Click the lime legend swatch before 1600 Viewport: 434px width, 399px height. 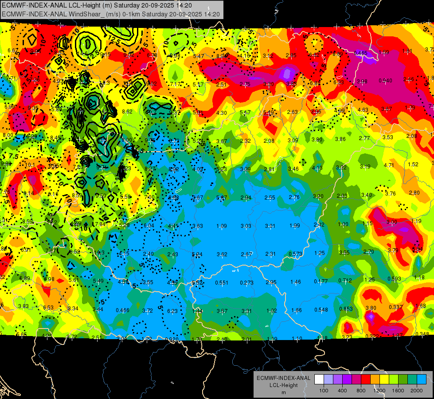coord(393,379)
